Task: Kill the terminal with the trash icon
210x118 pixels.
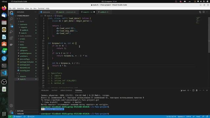Action: tap(197, 90)
